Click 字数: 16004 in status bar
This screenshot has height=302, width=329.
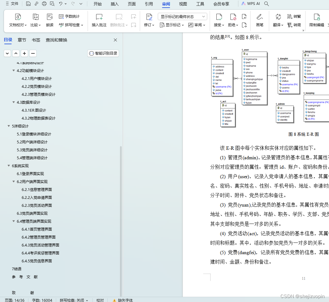(42, 300)
